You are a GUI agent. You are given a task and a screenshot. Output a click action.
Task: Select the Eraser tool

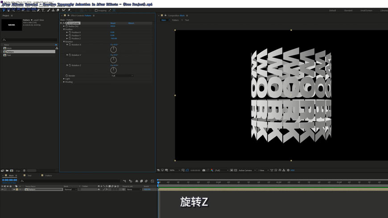click(58, 10)
